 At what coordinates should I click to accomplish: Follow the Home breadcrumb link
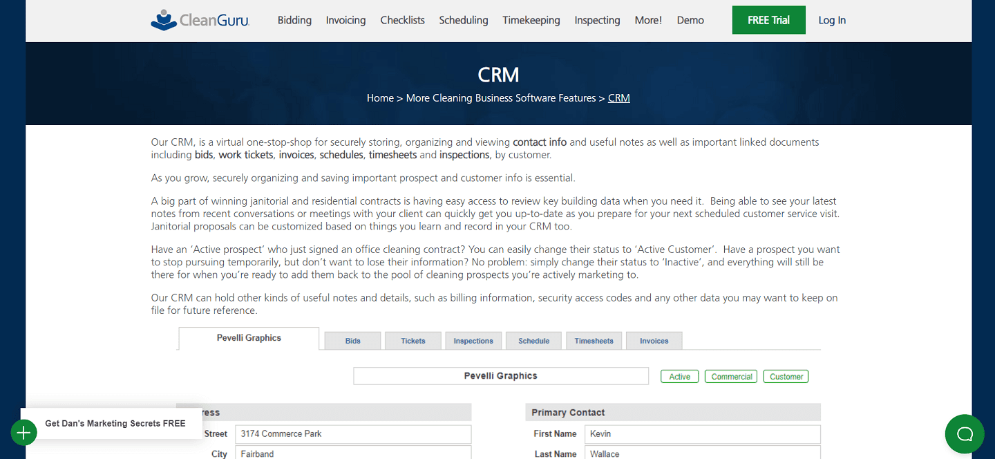point(380,97)
